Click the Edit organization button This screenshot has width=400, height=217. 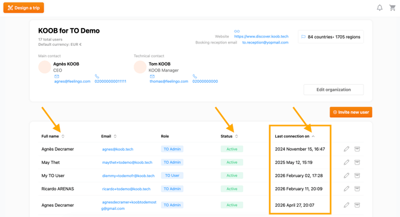tap(333, 89)
